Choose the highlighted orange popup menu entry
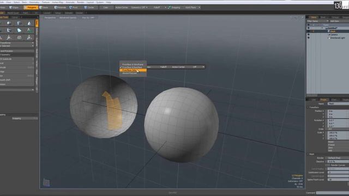This screenshot has width=349, height=196. [x=133, y=70]
